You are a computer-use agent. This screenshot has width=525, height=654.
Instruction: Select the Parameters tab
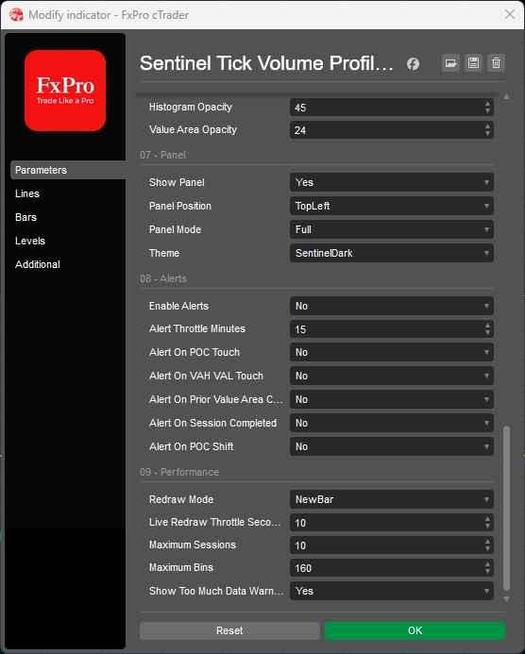(68, 170)
